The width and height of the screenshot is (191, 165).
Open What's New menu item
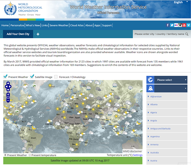point(33,25)
